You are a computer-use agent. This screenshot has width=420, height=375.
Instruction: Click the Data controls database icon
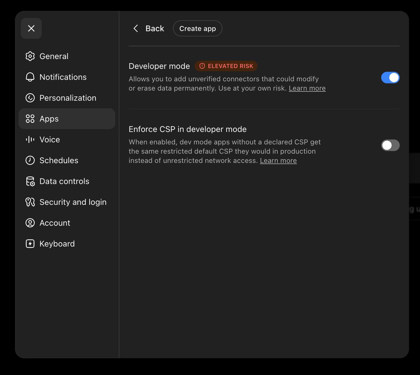coord(30,181)
